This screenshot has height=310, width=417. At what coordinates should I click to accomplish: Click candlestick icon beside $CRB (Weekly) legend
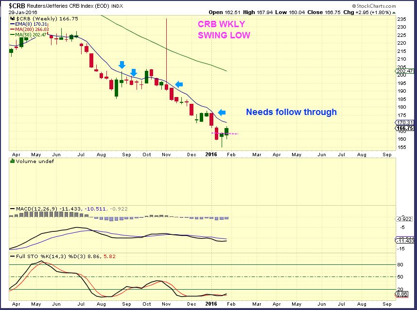(12, 18)
